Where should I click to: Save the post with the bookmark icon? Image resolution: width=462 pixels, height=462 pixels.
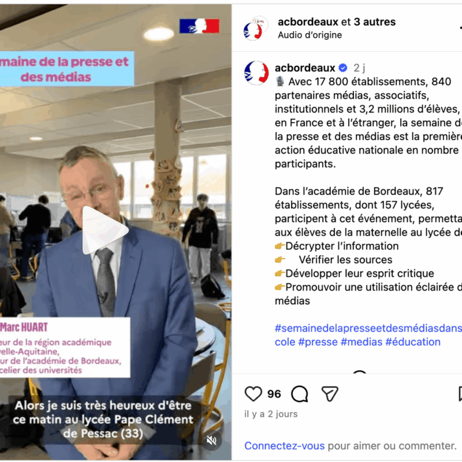(460, 394)
